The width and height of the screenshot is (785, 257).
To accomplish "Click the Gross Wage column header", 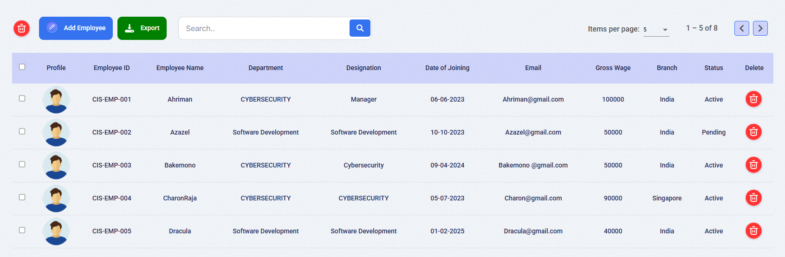I will (613, 68).
